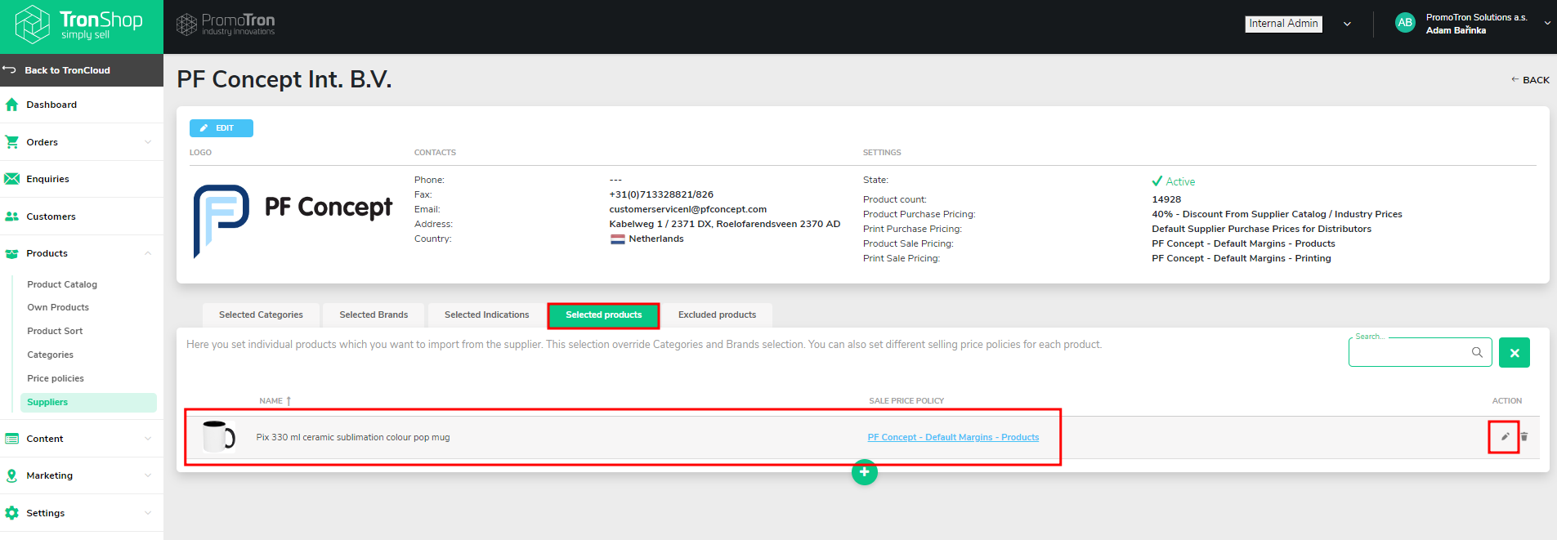The width and height of the screenshot is (1557, 540).
Task: Click the Back to TronCloud arrow icon
Action: tap(10, 70)
